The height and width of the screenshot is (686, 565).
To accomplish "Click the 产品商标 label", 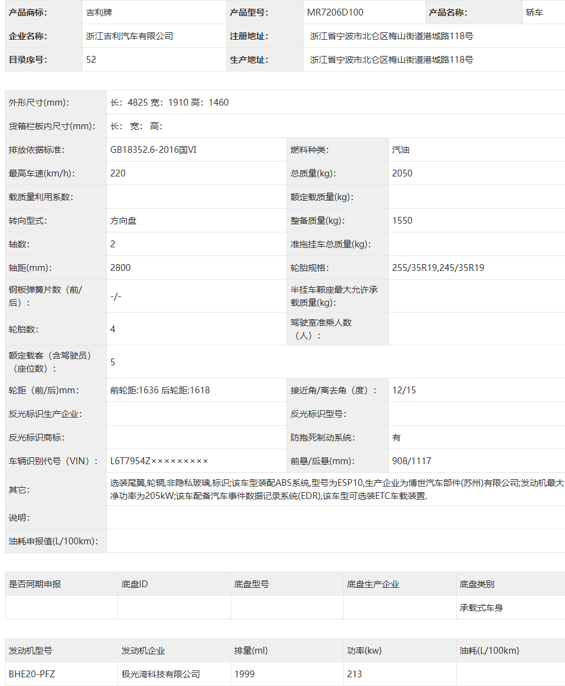I will [x=28, y=12].
